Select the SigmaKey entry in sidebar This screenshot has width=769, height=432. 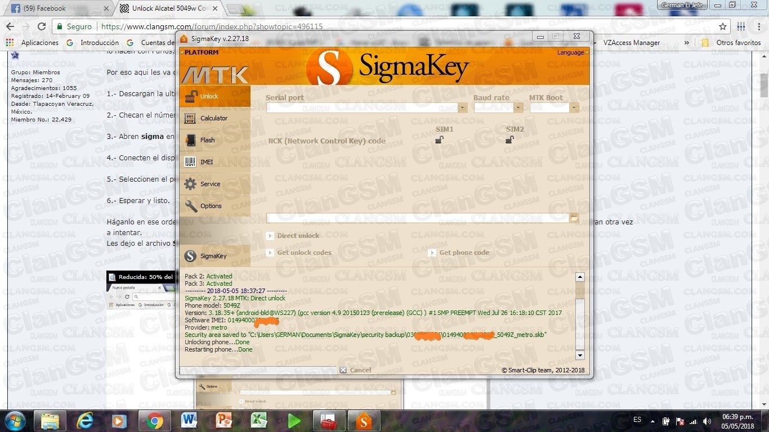214,256
